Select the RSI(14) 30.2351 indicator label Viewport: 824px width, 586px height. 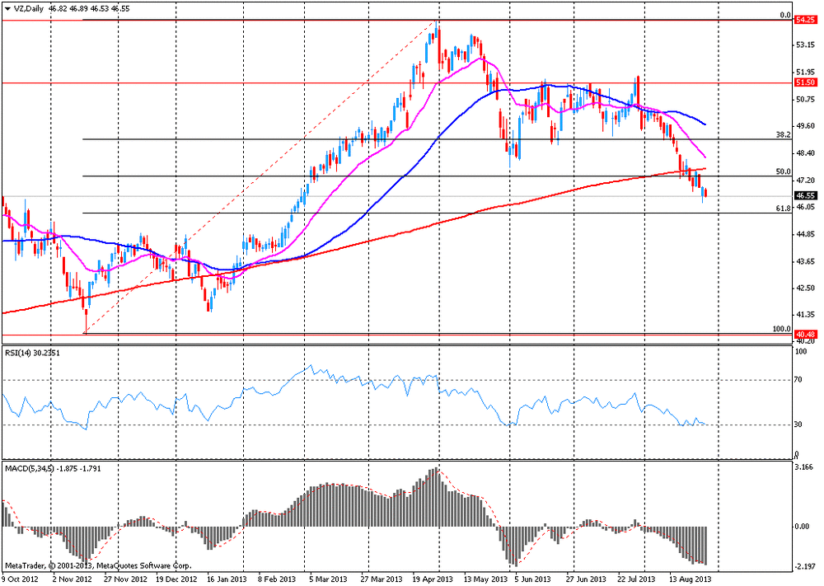(33, 354)
